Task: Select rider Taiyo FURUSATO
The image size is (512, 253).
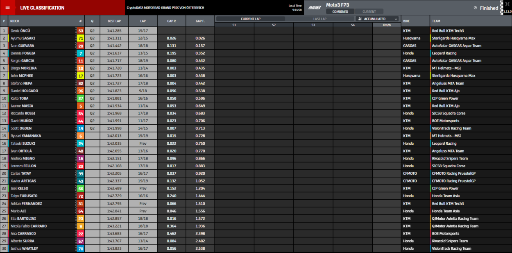Action: click(24, 196)
